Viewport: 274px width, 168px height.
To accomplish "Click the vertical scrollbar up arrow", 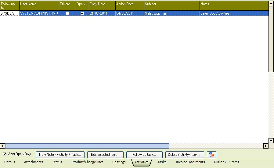I will (271, 4).
